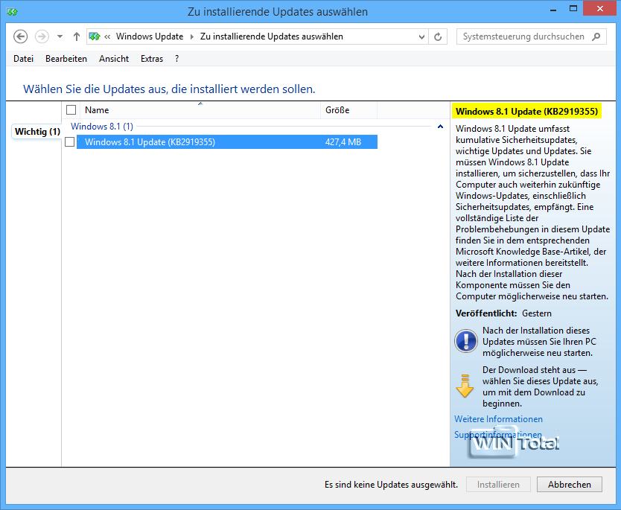
Task: Click the blue exclamation restart info icon
Action: [x=466, y=341]
